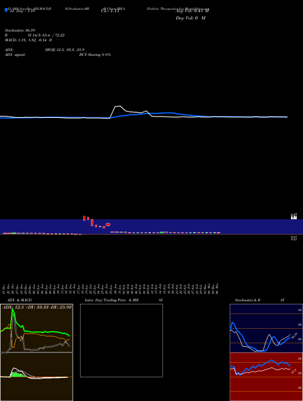303x401 pixels.
Task: Click the '(MGR) 12.5, 33.3, 25.9' ADX values
Action: pos(64,50)
